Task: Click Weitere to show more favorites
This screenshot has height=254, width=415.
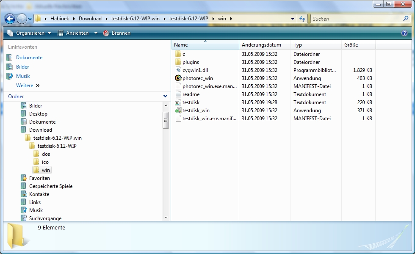Action: [x=25, y=86]
